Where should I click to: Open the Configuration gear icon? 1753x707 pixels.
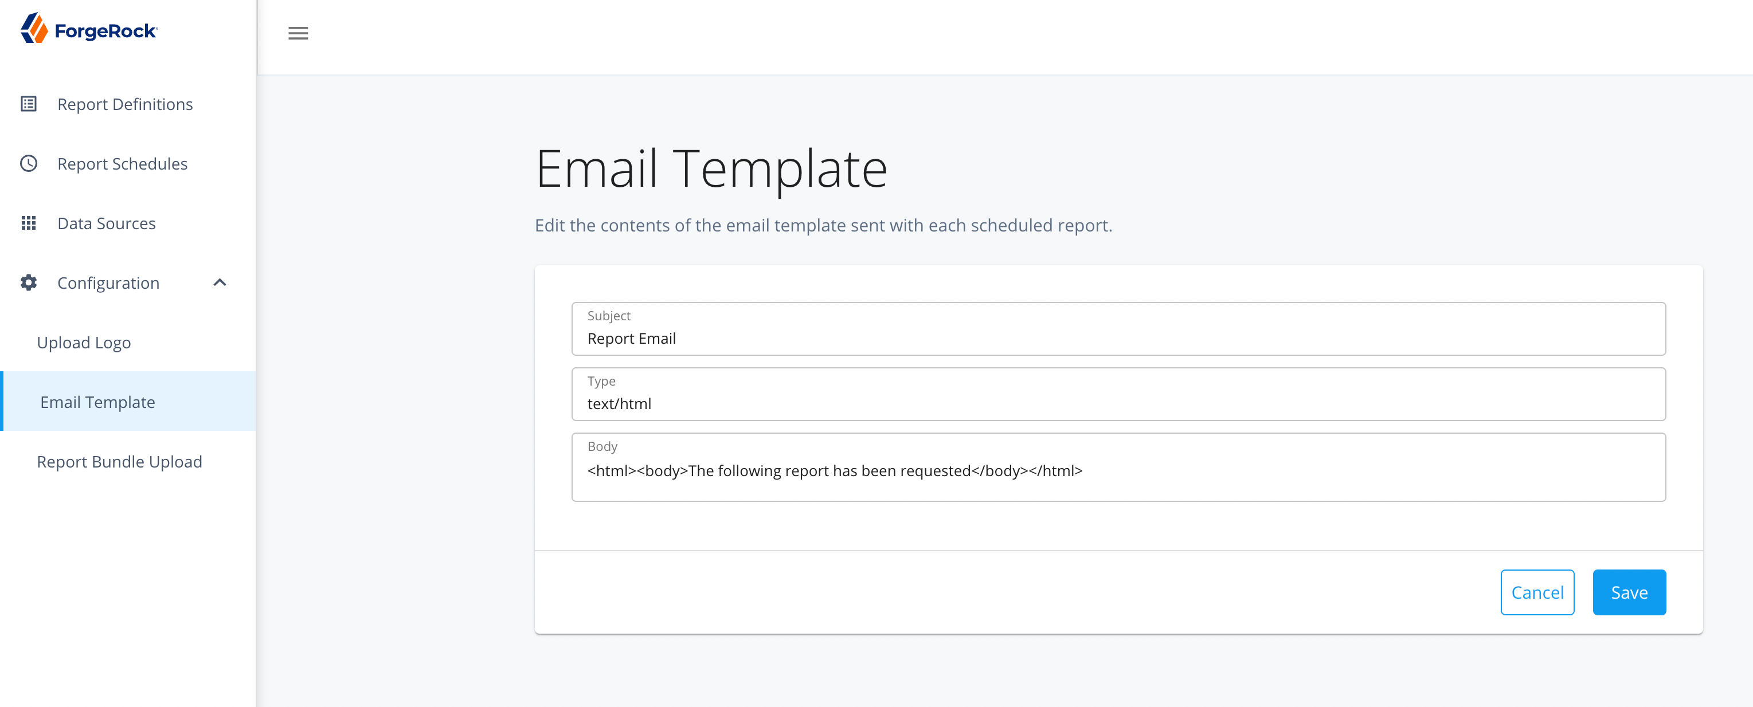pos(28,282)
